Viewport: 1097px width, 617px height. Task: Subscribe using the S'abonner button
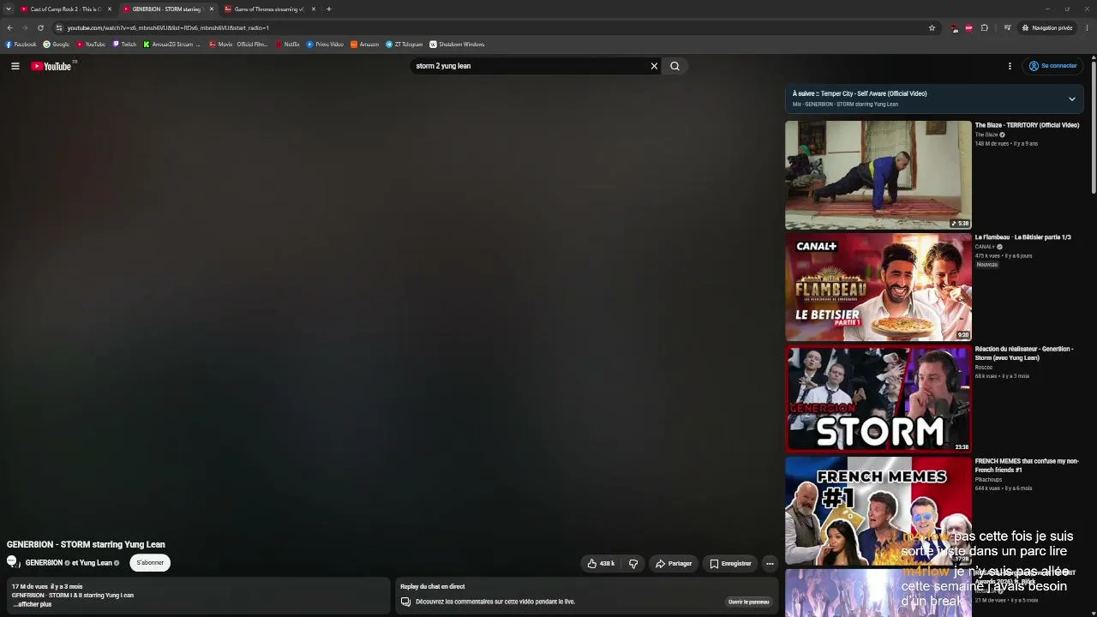click(x=150, y=563)
